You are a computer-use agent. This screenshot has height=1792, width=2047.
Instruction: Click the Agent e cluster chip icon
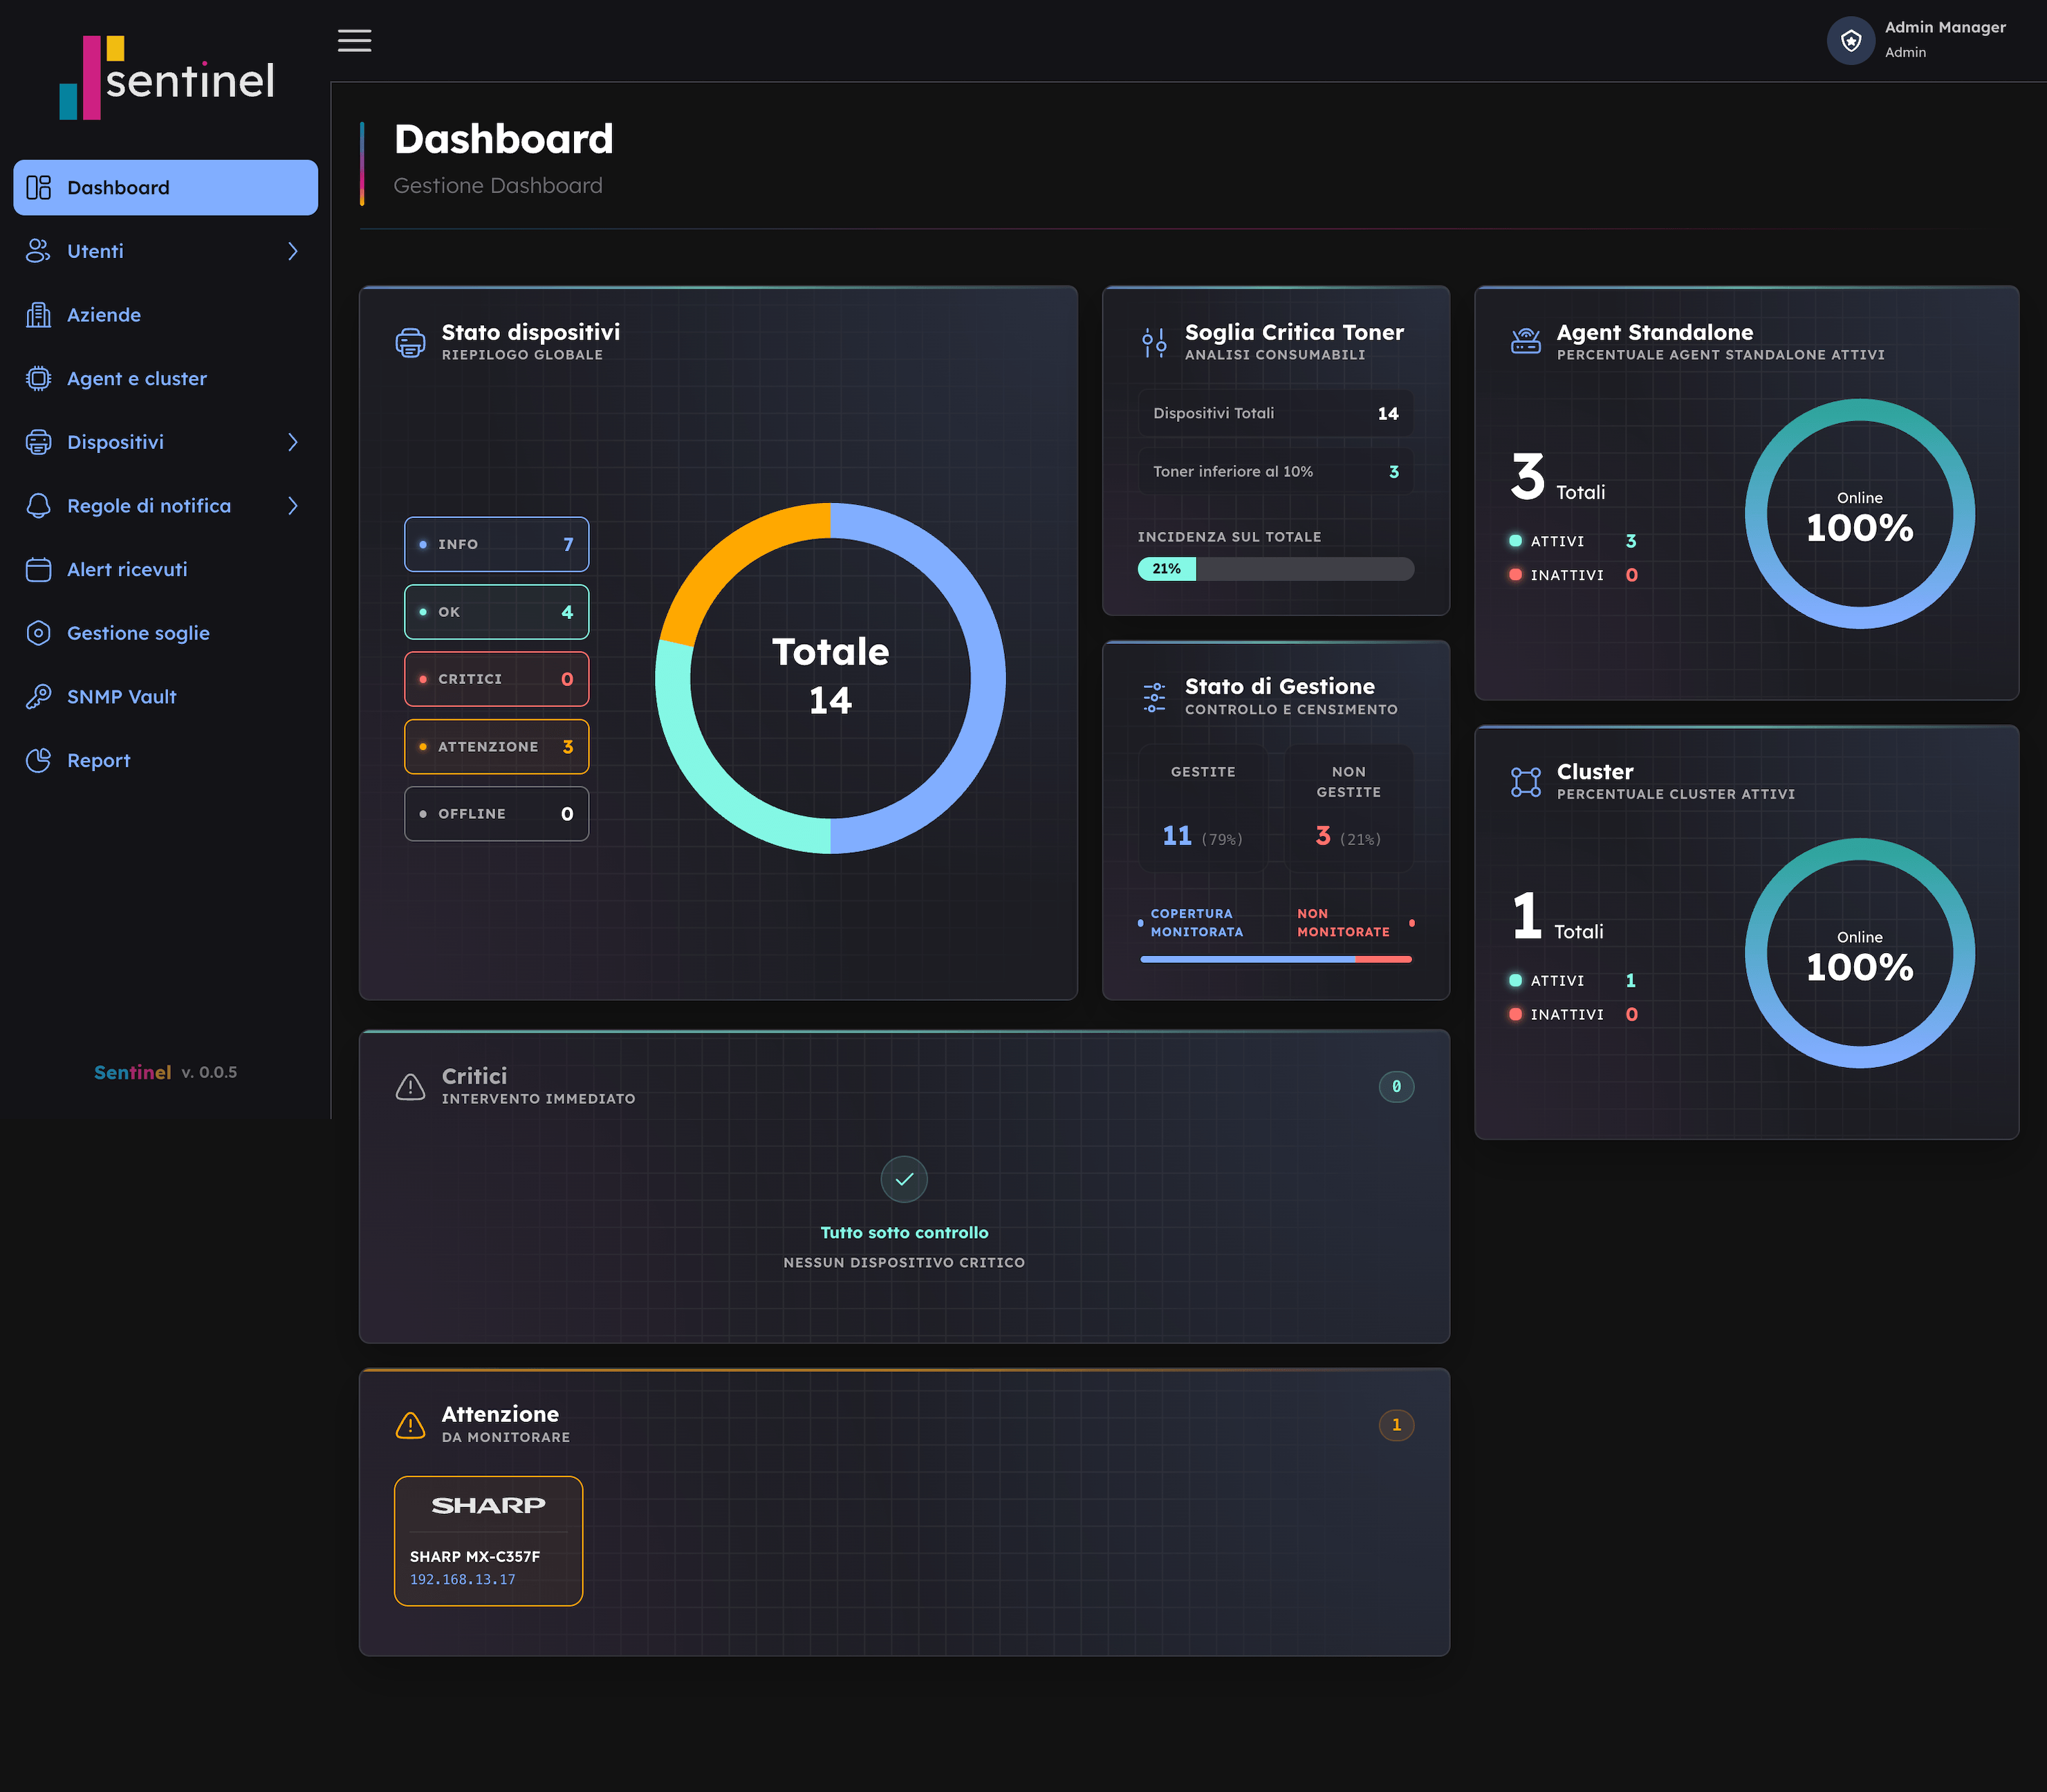pos(38,378)
